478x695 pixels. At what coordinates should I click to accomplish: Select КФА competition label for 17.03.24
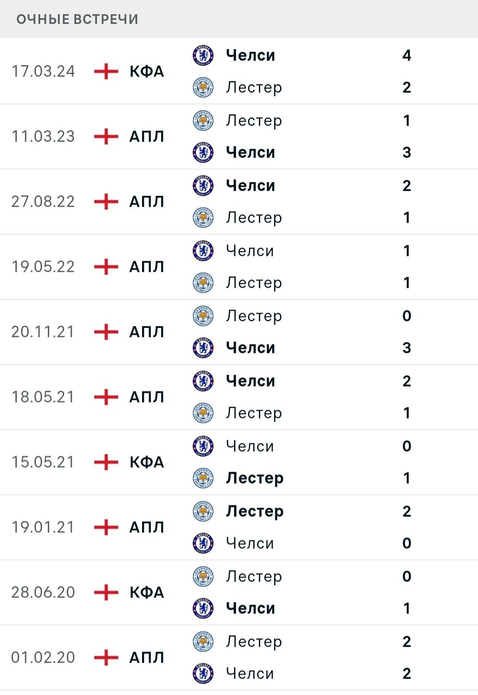(x=147, y=71)
